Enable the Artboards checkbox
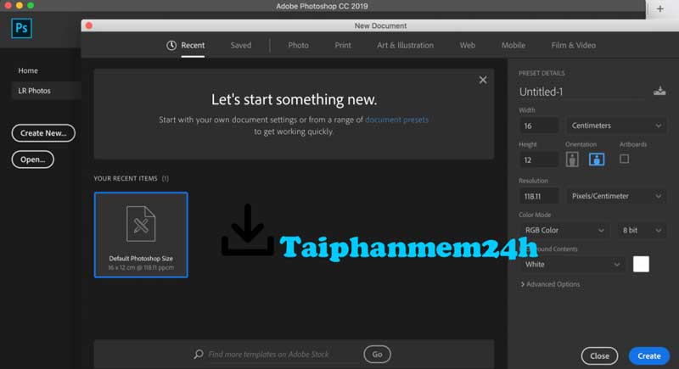Screen dimensions: 679x369 tap(624, 159)
